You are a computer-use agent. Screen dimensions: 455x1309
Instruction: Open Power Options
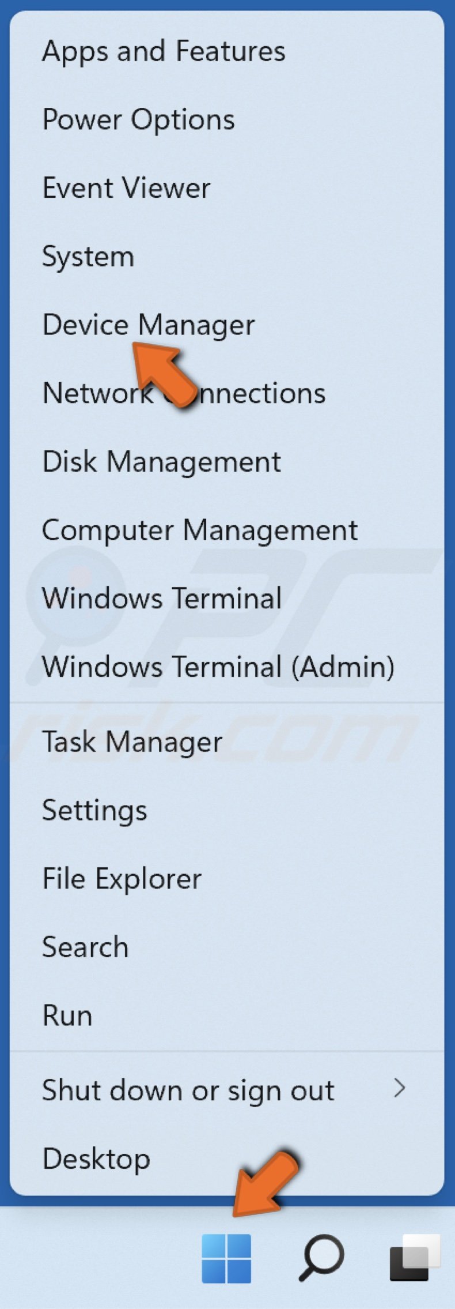pos(139,119)
